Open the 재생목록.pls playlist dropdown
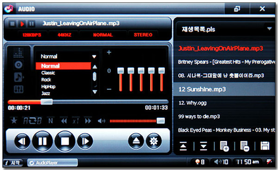Screen dimensions: 278x170 point(270,28)
